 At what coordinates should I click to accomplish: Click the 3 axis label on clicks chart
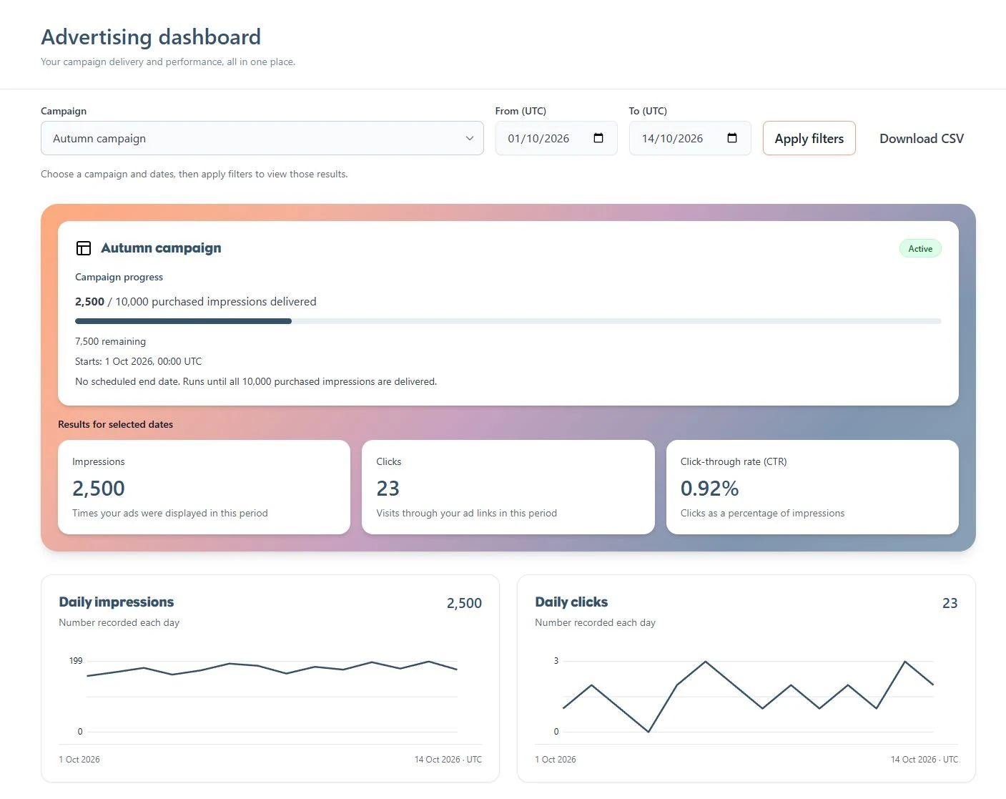point(556,661)
